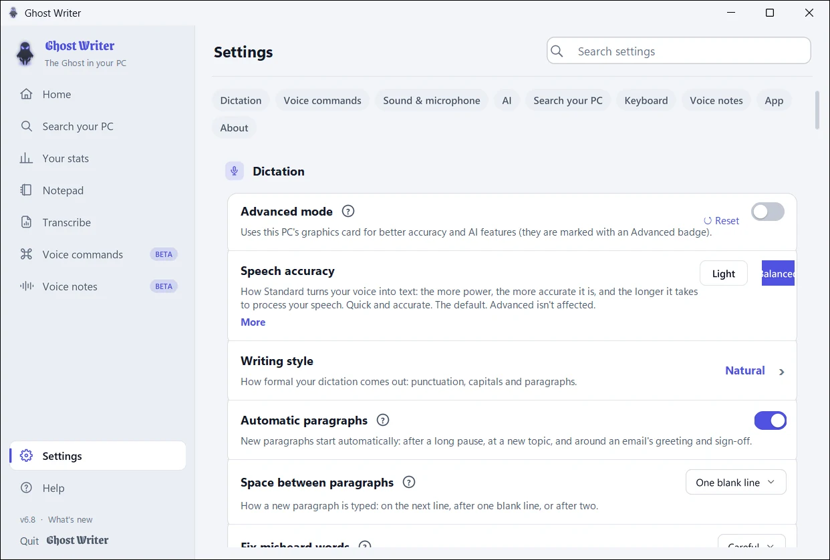
Task: Jump to the Voice notes settings tab
Action: [716, 100]
